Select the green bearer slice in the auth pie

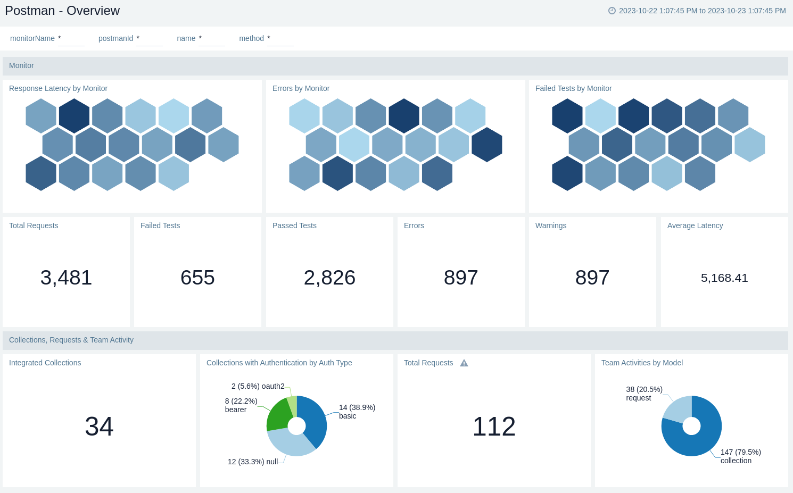(277, 416)
